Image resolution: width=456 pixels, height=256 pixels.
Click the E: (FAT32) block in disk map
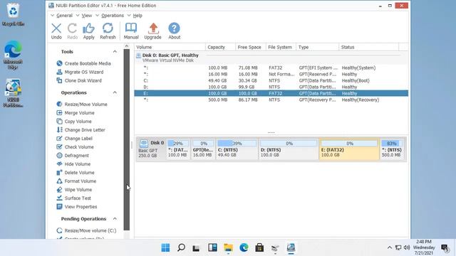[x=349, y=149]
